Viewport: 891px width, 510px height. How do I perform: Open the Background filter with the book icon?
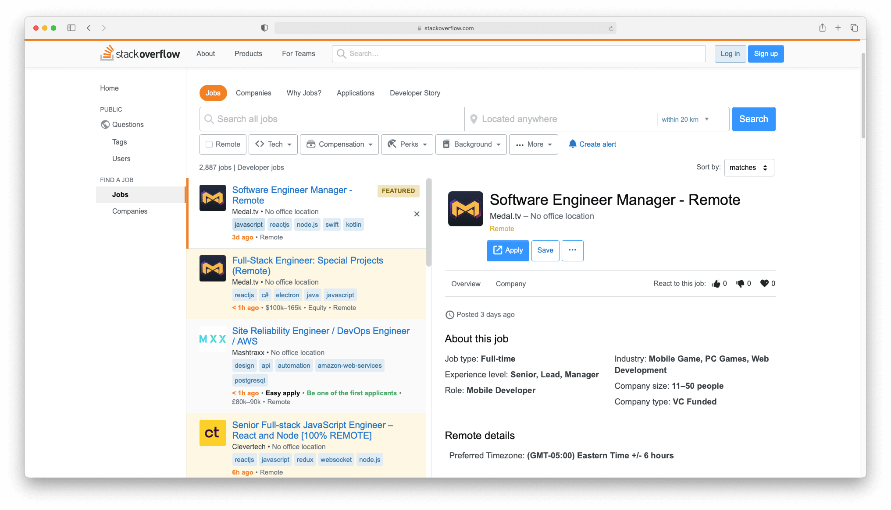click(470, 144)
